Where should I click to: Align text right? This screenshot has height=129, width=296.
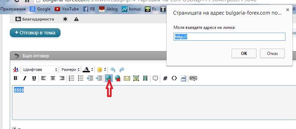pos(62,78)
